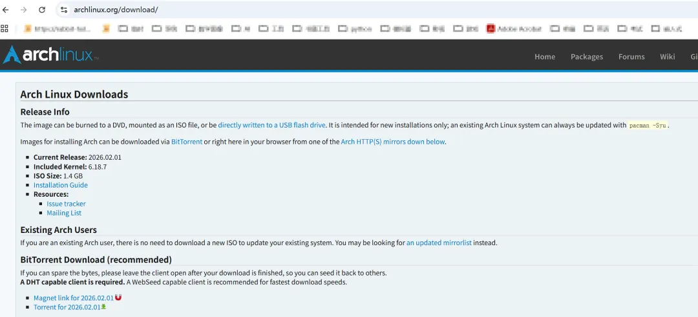Click 'Magnet link for 2026.02.01' text link
The width and height of the screenshot is (698, 317).
74,298
